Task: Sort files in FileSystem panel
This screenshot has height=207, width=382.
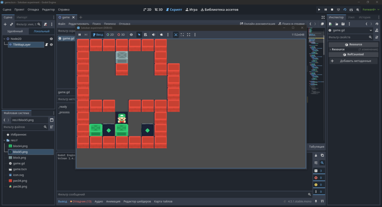Action: (x=51, y=127)
